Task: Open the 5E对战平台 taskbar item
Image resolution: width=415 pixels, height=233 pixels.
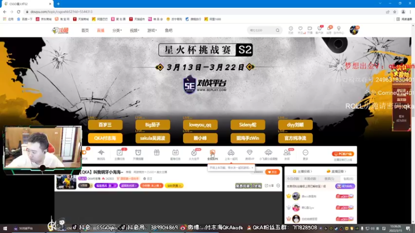Action: click(x=23, y=228)
